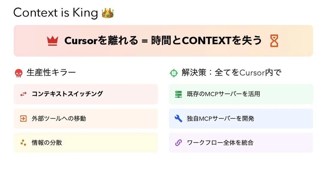Click the blue wrench icon
Viewport: 330px width, 170px height.
coord(178,119)
